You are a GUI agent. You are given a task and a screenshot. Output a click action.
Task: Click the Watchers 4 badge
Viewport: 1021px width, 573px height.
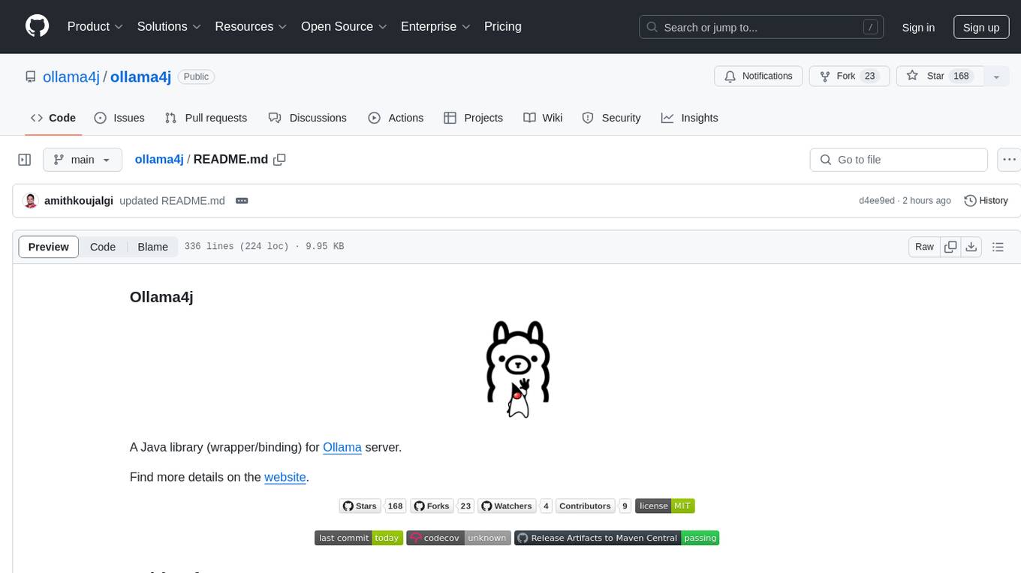515,506
